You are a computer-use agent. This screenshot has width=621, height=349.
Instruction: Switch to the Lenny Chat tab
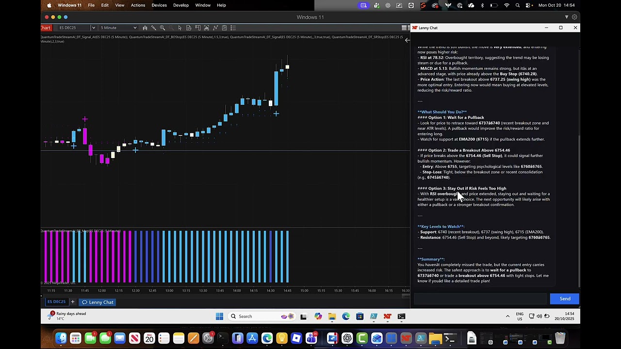click(98, 302)
